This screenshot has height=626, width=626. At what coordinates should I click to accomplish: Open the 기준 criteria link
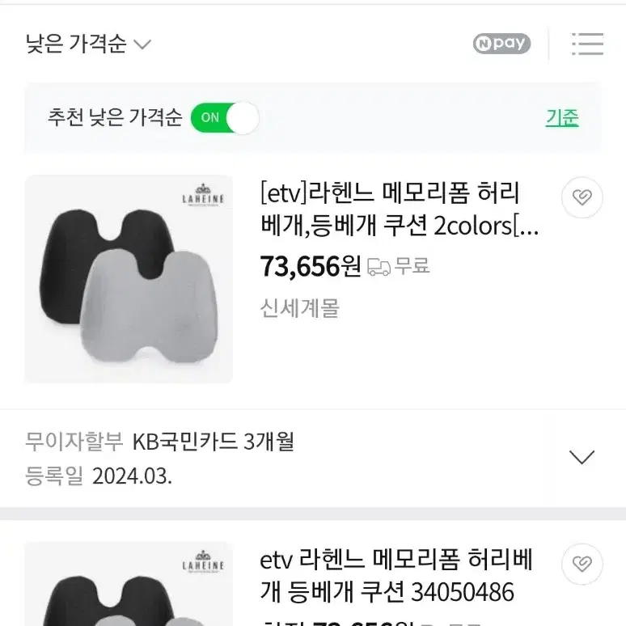coord(562,118)
